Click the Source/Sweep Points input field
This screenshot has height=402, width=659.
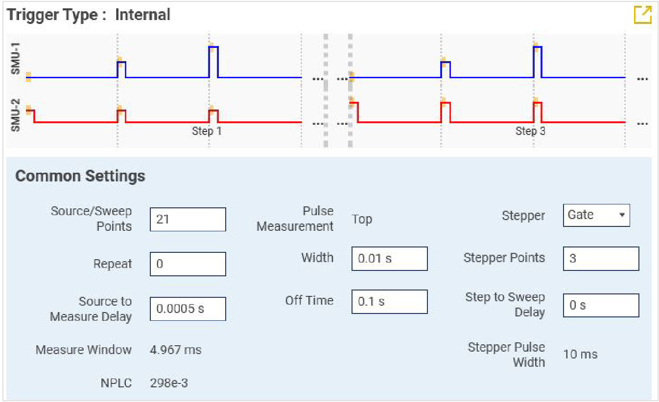pyautogui.click(x=188, y=219)
